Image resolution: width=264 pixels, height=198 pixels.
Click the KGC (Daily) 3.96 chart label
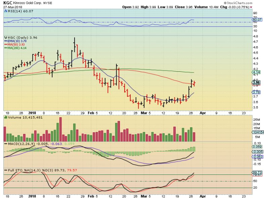point(23,38)
